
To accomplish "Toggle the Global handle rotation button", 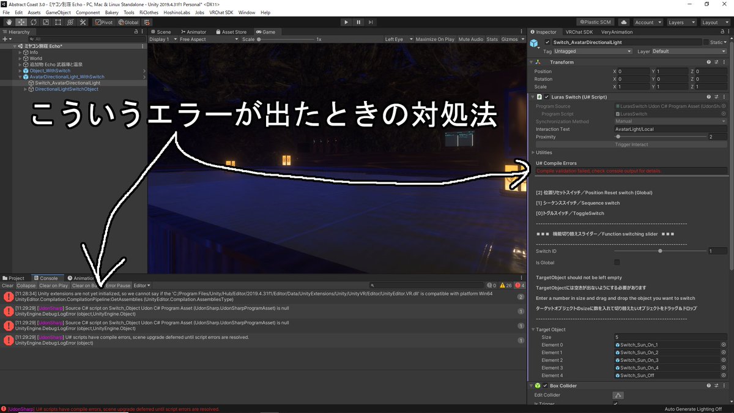I will [x=128, y=22].
